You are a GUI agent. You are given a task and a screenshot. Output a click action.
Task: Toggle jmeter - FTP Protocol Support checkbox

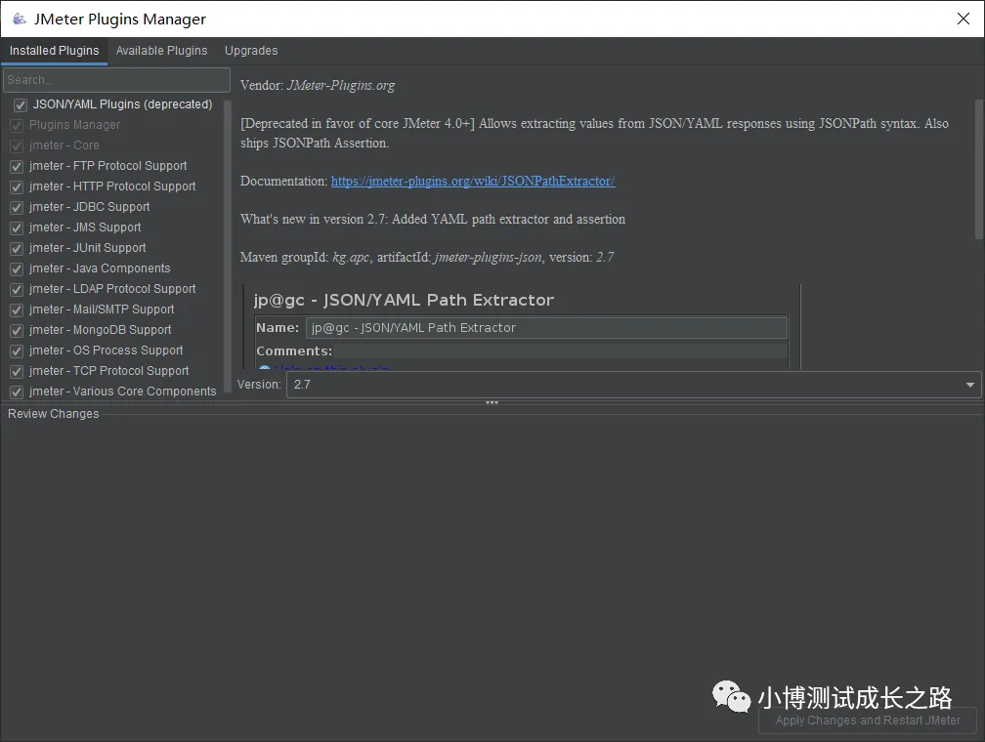pos(17,166)
